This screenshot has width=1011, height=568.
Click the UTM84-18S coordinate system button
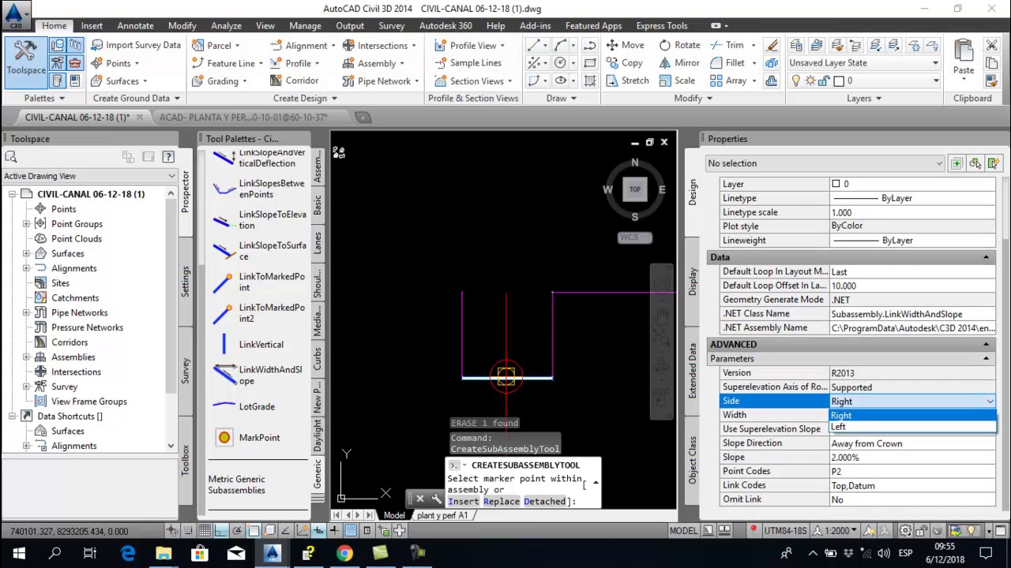click(787, 531)
